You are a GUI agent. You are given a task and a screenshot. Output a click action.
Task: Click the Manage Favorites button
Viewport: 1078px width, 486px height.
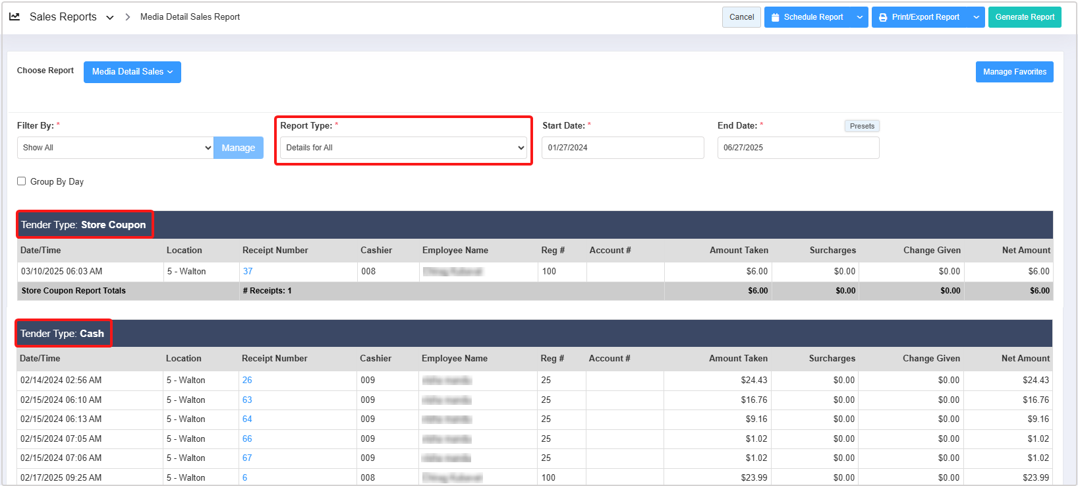click(x=1014, y=72)
